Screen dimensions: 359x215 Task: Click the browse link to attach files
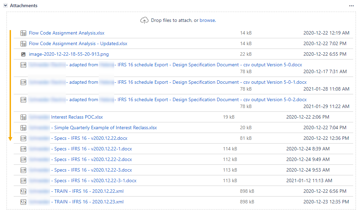click(x=207, y=20)
